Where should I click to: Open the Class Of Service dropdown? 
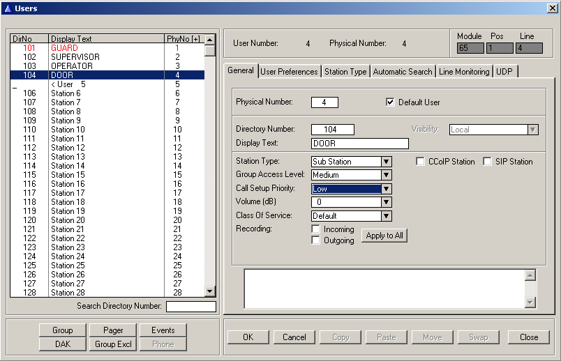tap(387, 216)
